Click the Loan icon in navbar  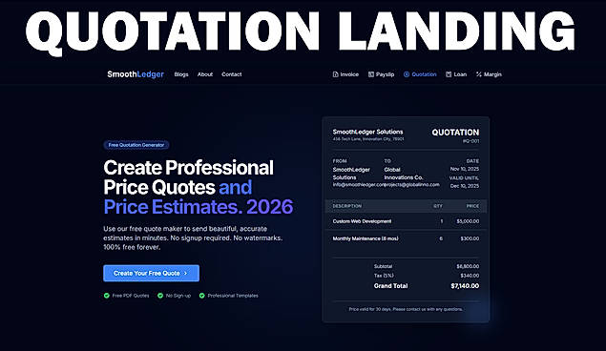coord(449,74)
